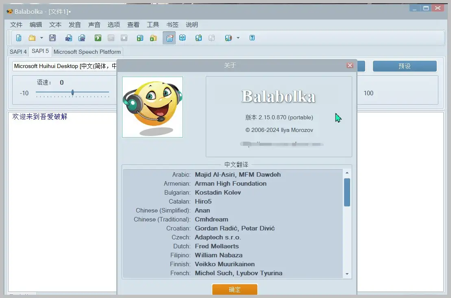The height and width of the screenshot is (298, 451).
Task: Select translator 'Cmhdream'
Action: pos(211,219)
